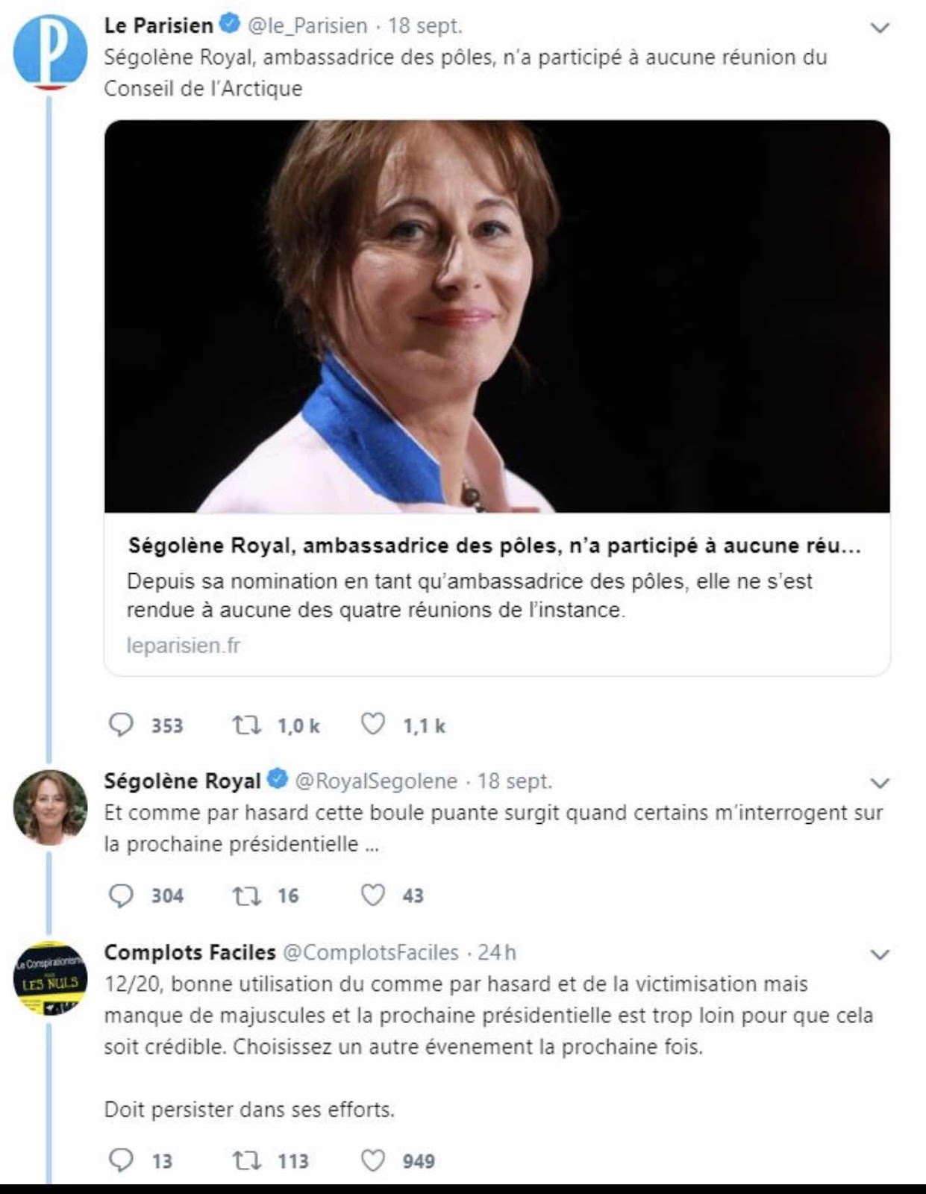Open Complots Faciles' profile avatar
The image size is (926, 1194).
[x=50, y=978]
